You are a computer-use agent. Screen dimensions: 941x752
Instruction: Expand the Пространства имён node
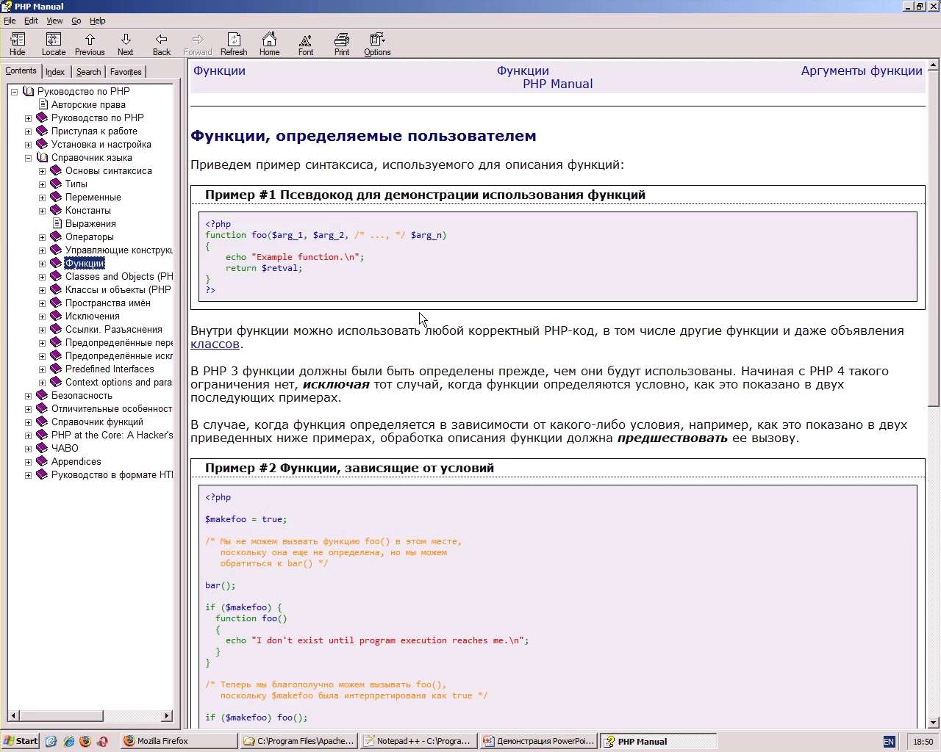(x=42, y=303)
